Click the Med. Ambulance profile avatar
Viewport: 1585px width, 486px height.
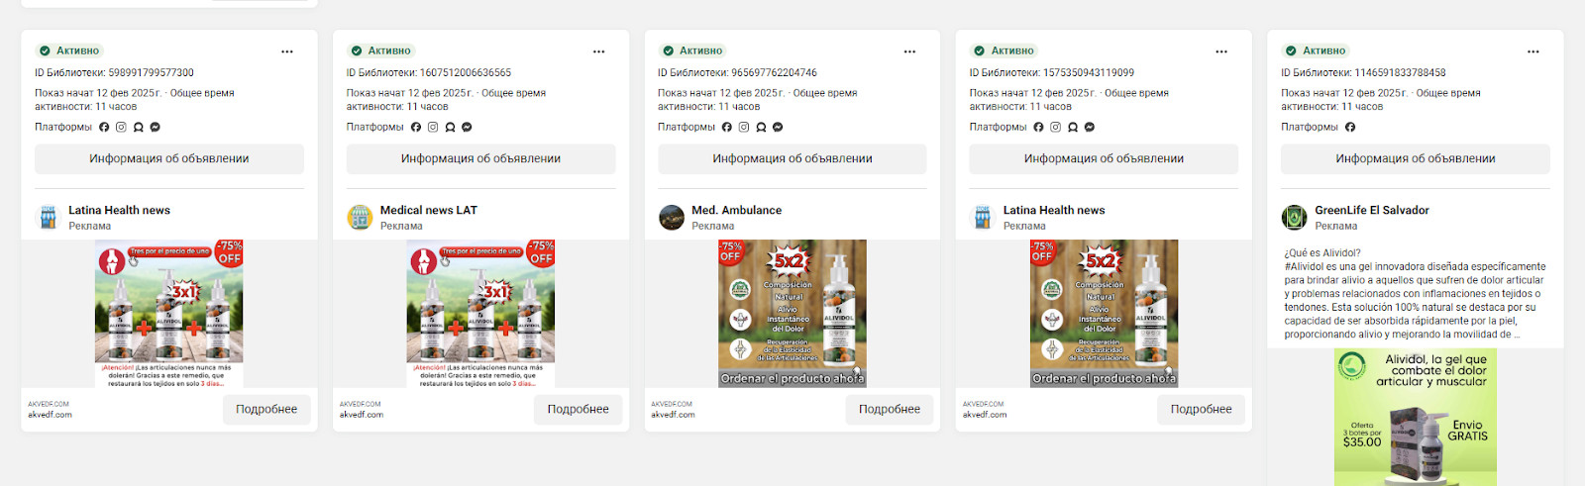click(672, 217)
